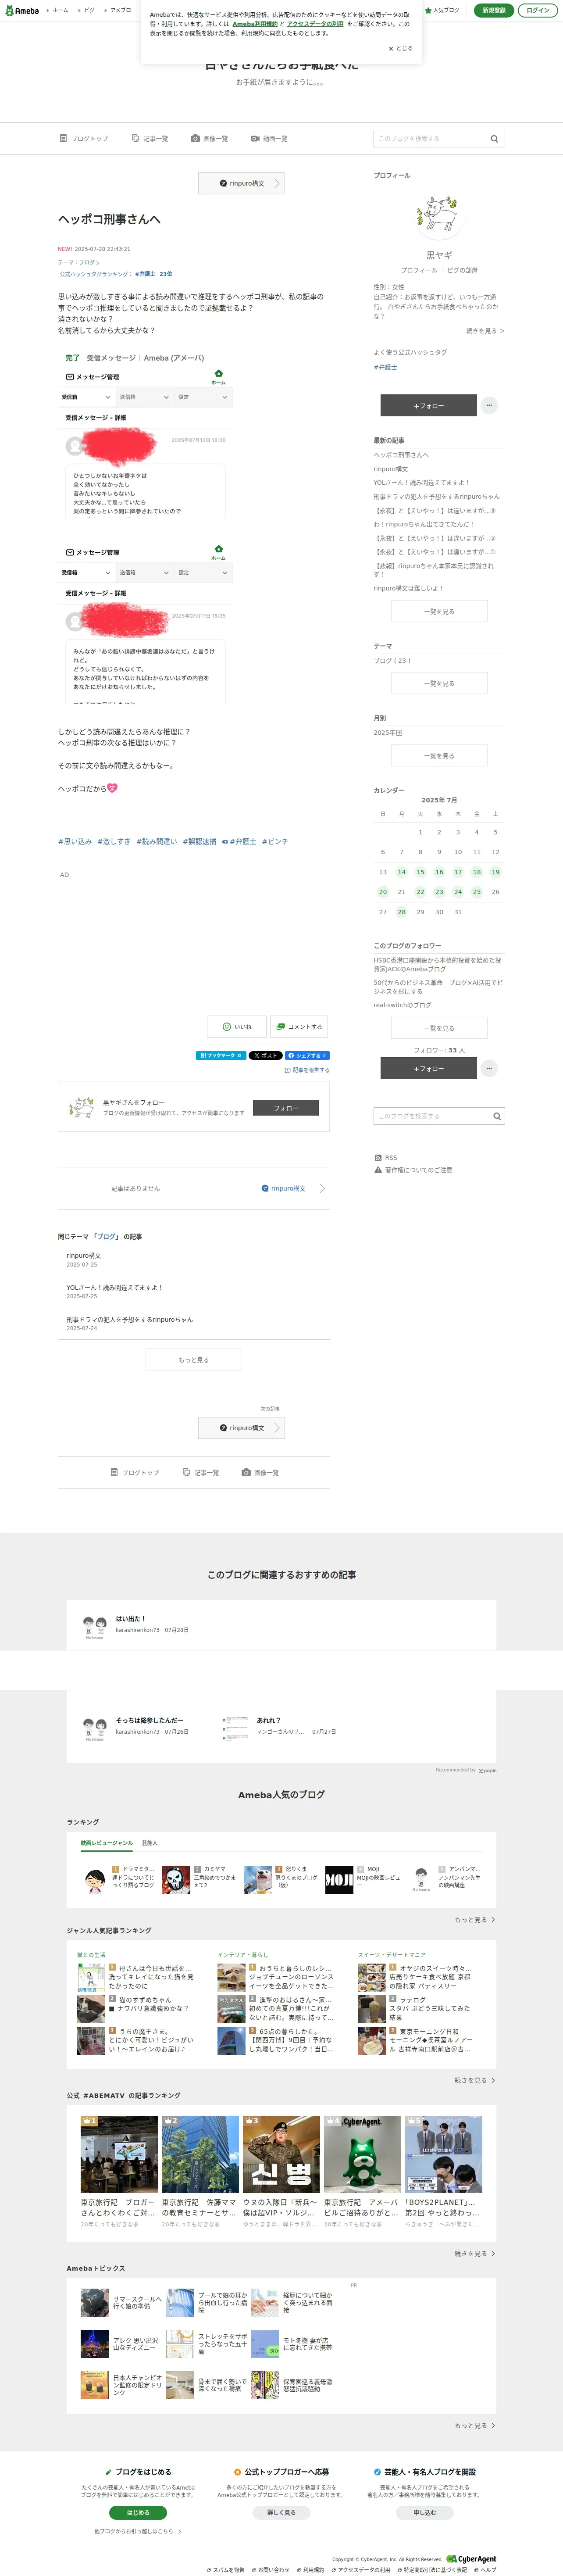This screenshot has height=2576, width=563.
Task: Open the Ameba利用規約 link in cookie notice
Action: click(x=255, y=24)
